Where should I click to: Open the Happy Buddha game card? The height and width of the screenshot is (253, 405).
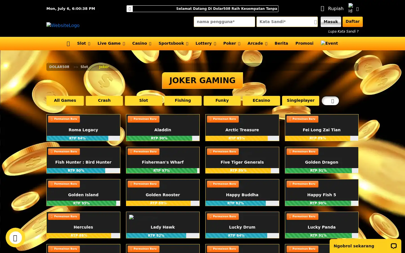(x=242, y=193)
